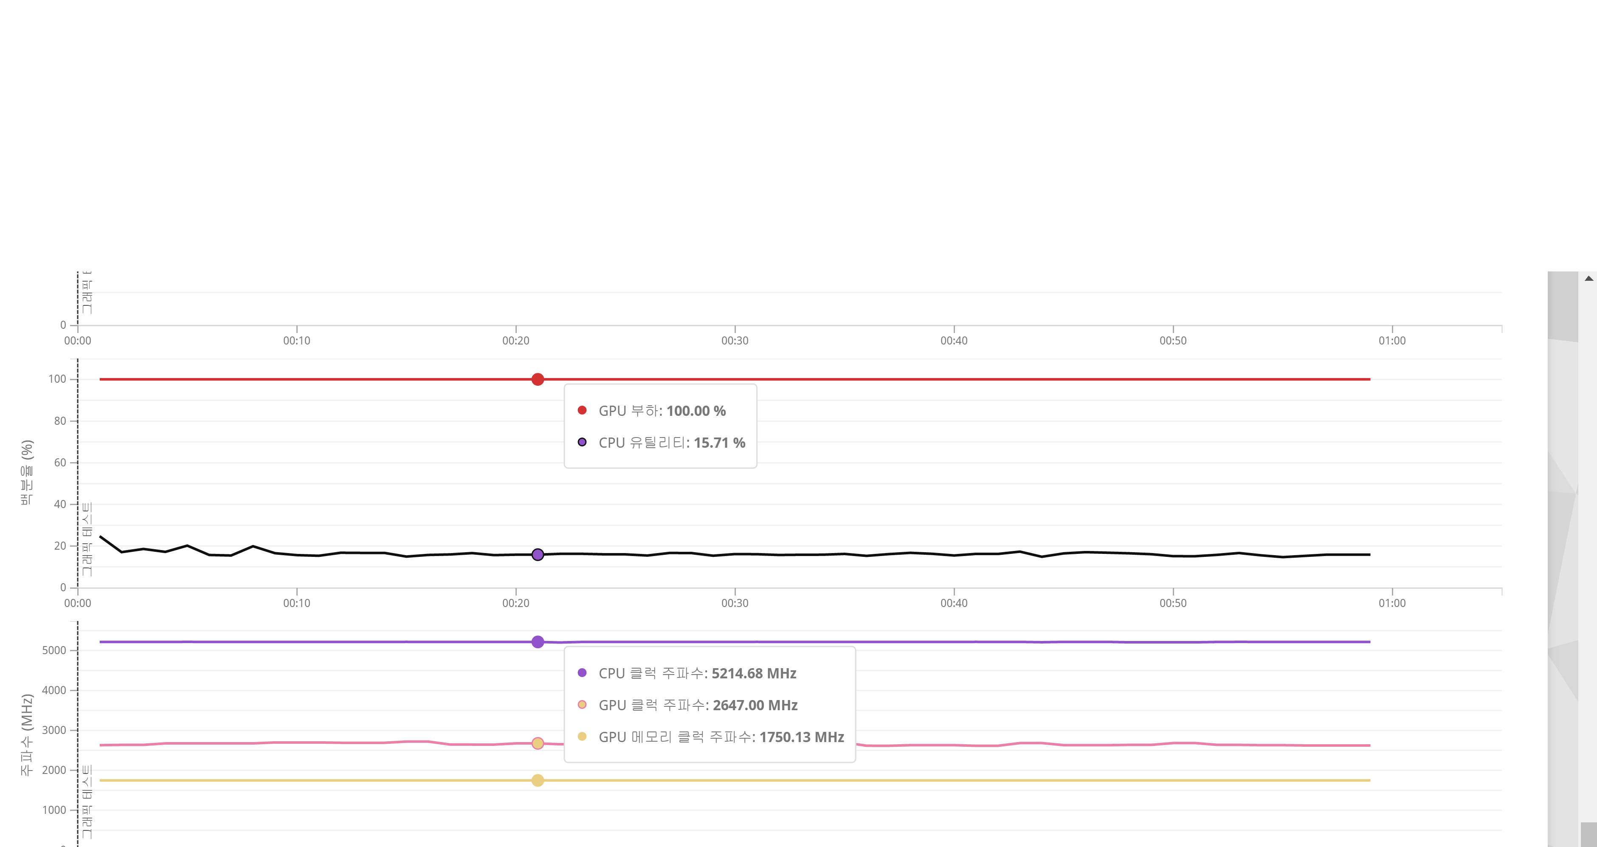Click yellow dot beside GPU 메모리 클럭 주파수 entry
Image resolution: width=1597 pixels, height=847 pixels.
coord(581,737)
